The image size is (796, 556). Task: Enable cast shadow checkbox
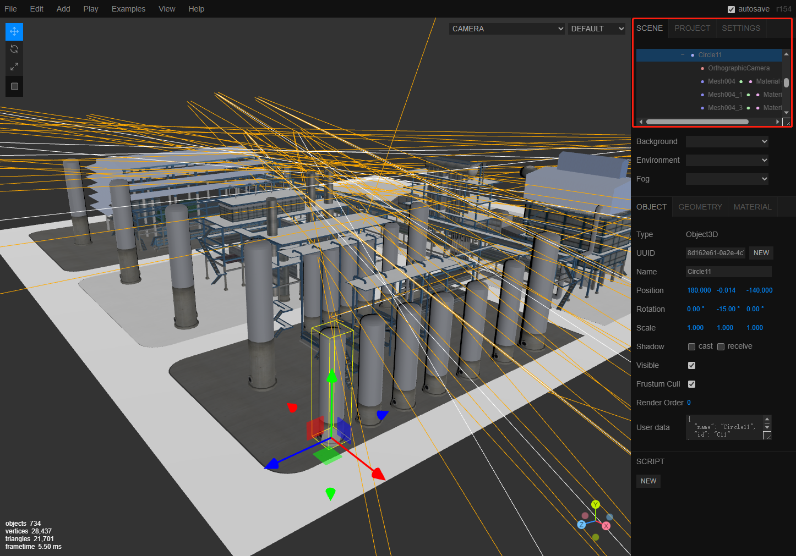click(x=691, y=346)
